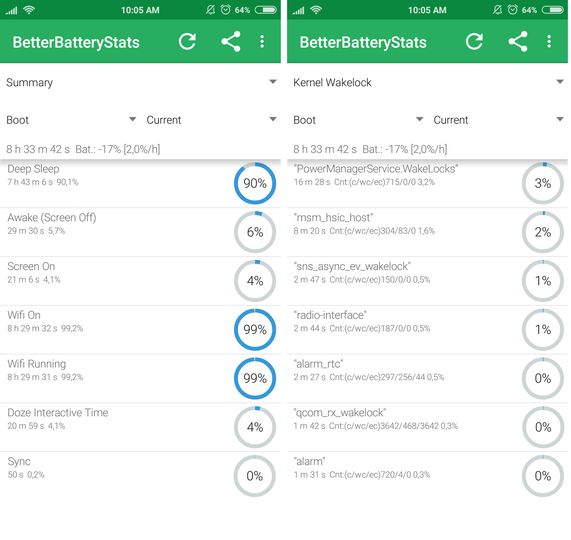Screen dimensions: 571x540
Task: Tap refresh icon in left Summary screen
Action: coord(187,41)
